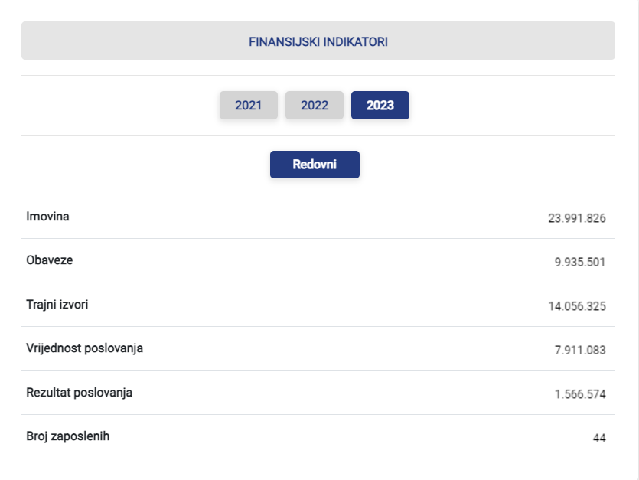Click the Vrijednost poslovanja label
Image resolution: width=639 pixels, height=480 pixels.
84,348
